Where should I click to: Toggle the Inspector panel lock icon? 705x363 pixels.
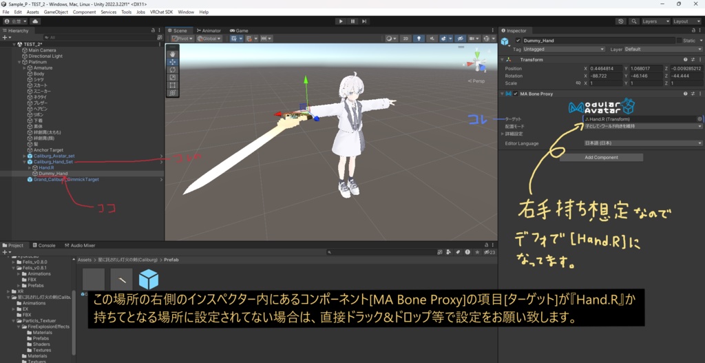point(693,30)
